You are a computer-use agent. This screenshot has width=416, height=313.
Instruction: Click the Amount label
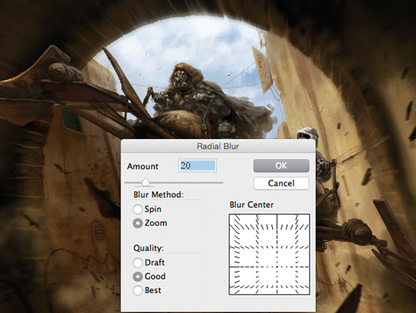(142, 166)
